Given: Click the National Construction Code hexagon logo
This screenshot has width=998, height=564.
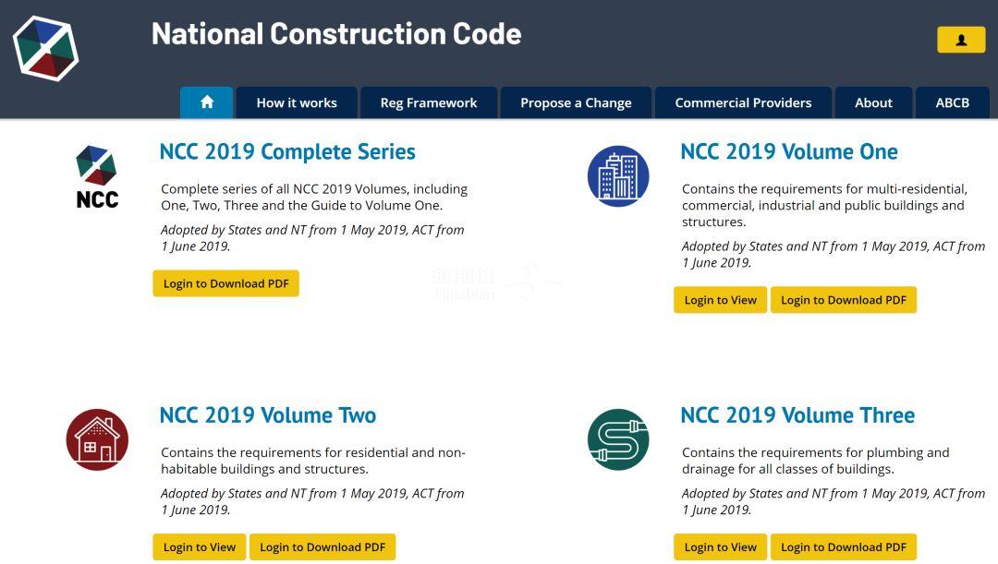Looking at the screenshot, I should [46, 48].
